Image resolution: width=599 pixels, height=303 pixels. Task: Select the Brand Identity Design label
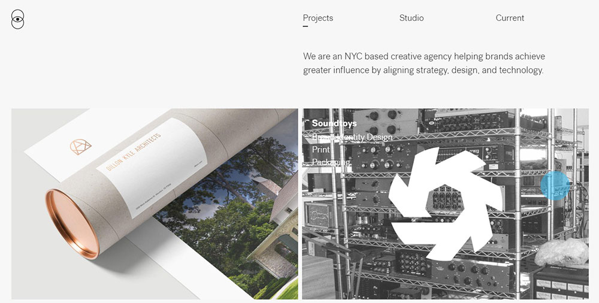[352, 137]
